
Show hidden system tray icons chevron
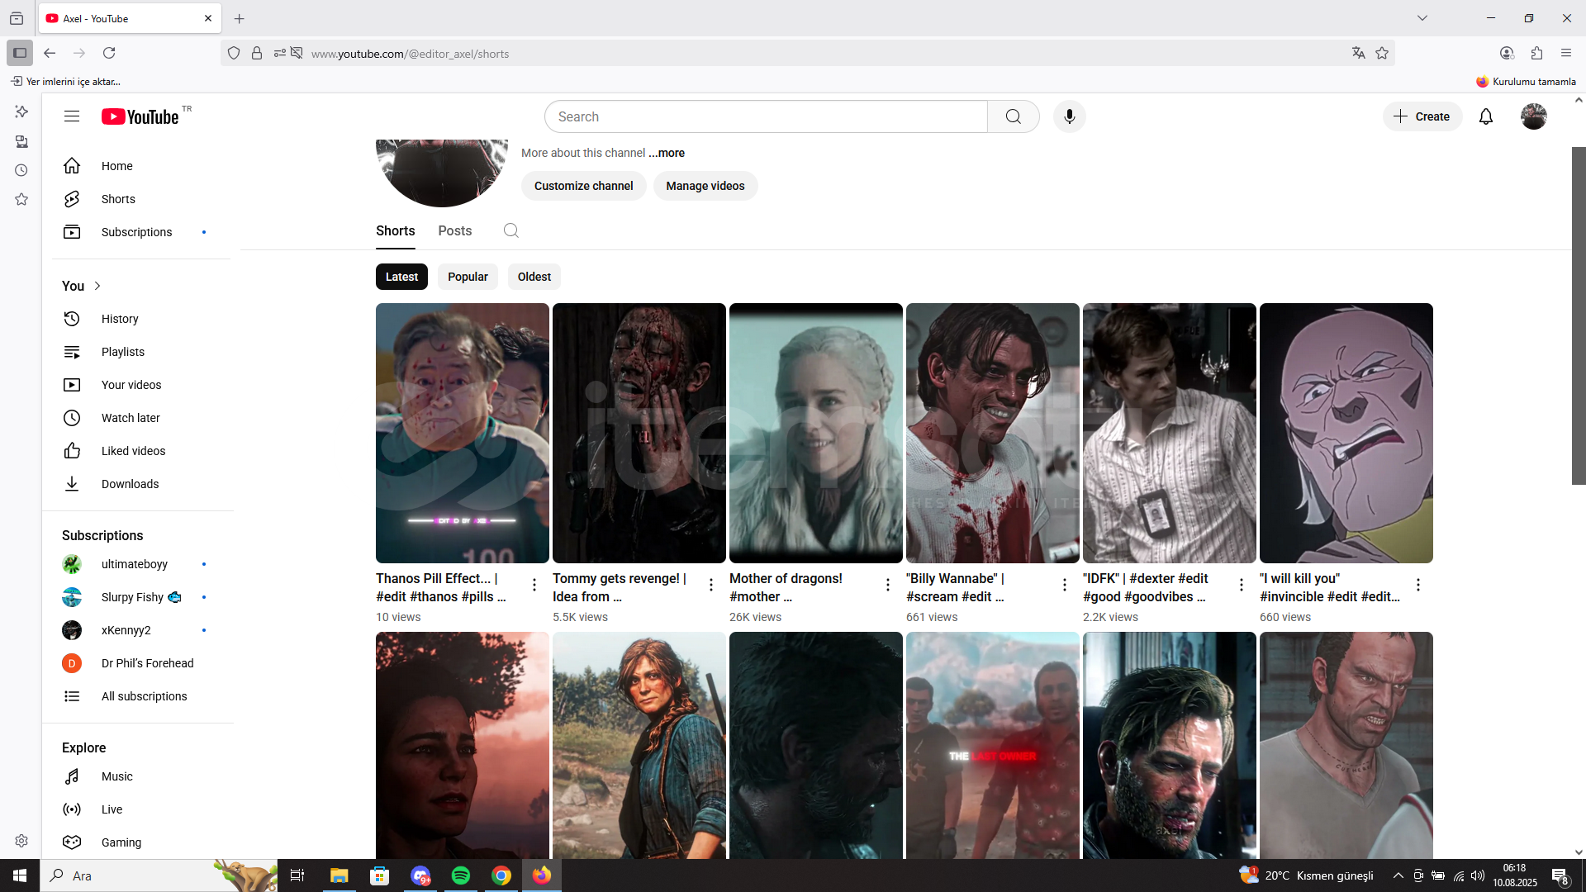point(1398,875)
